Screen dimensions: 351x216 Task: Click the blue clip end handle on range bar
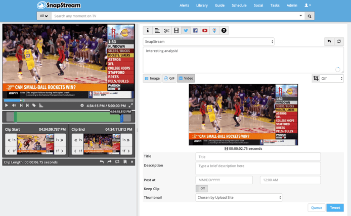click(x=122, y=118)
